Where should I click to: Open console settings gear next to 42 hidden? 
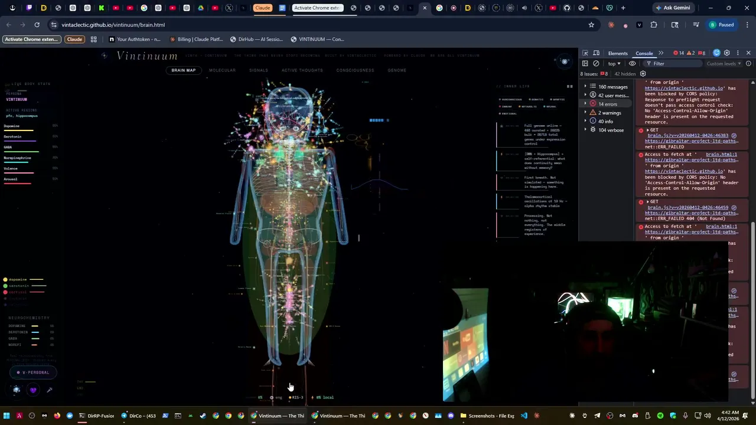coord(643,74)
